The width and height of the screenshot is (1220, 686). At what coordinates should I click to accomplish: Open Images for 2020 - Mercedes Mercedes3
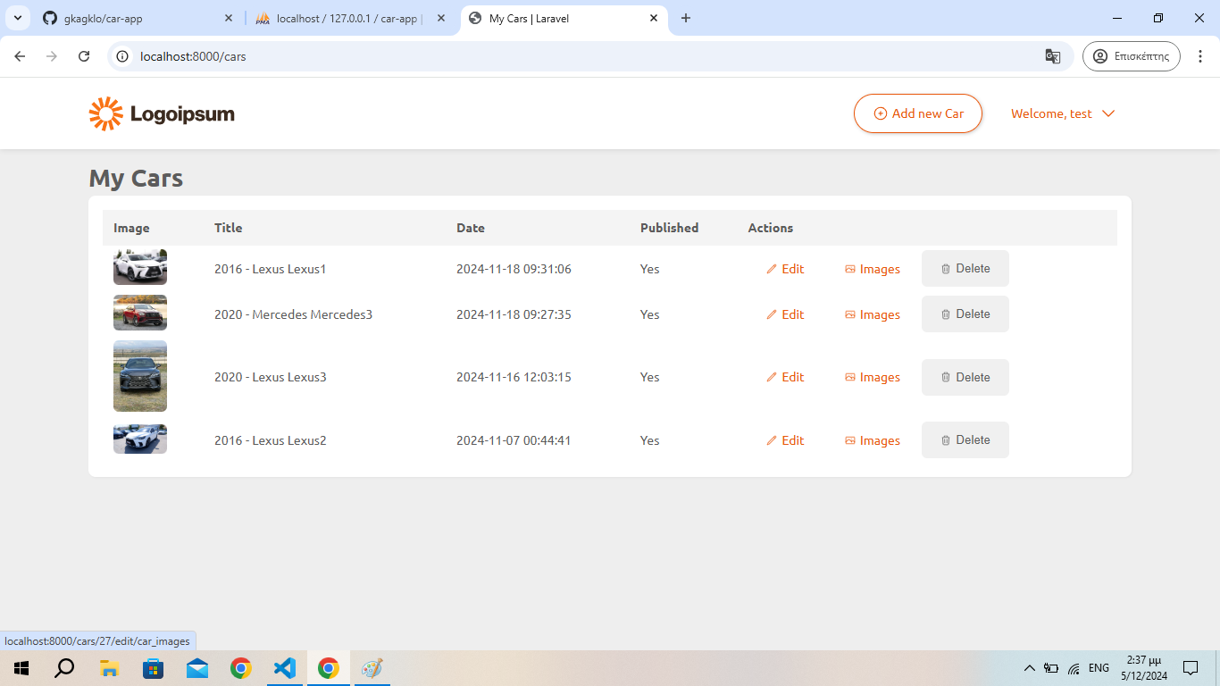tap(873, 314)
